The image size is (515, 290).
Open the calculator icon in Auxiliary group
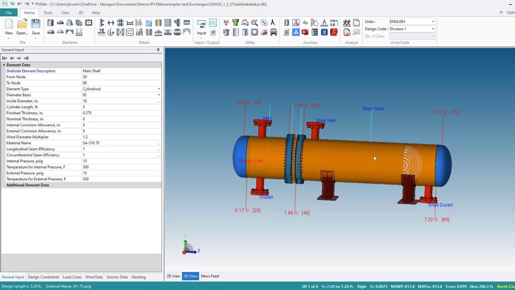point(324,32)
